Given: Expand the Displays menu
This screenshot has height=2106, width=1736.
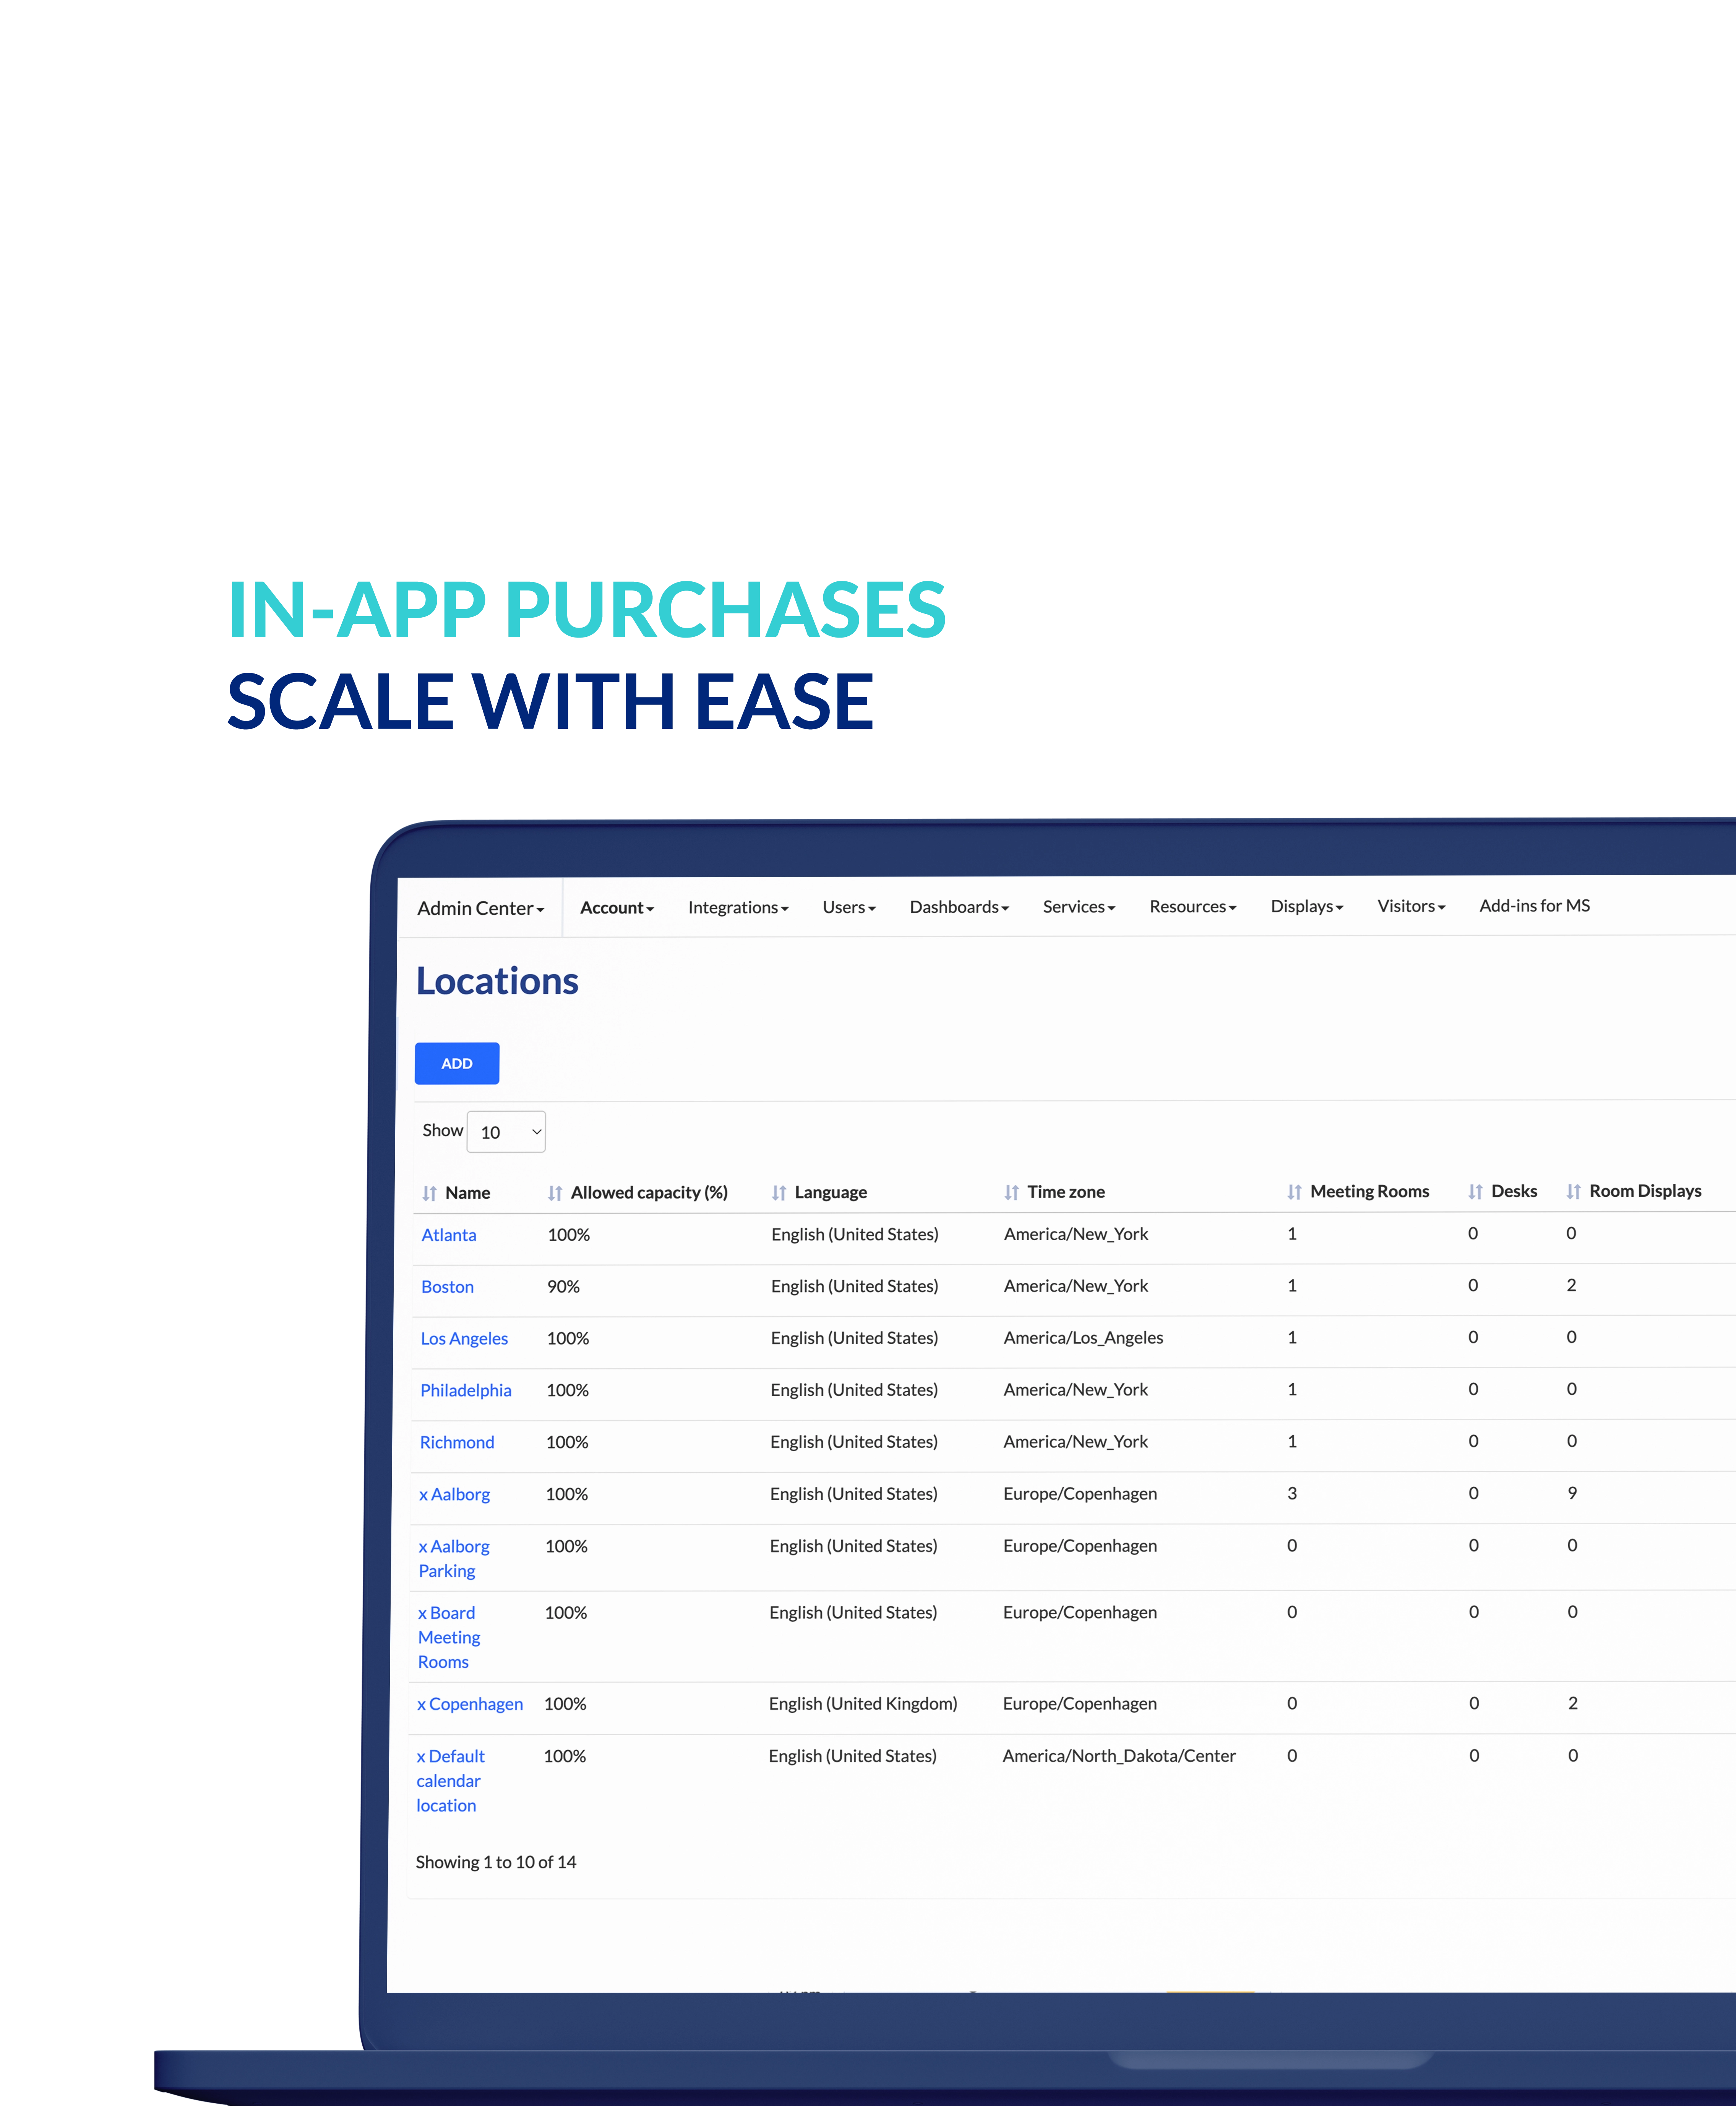Looking at the screenshot, I should point(1307,907).
